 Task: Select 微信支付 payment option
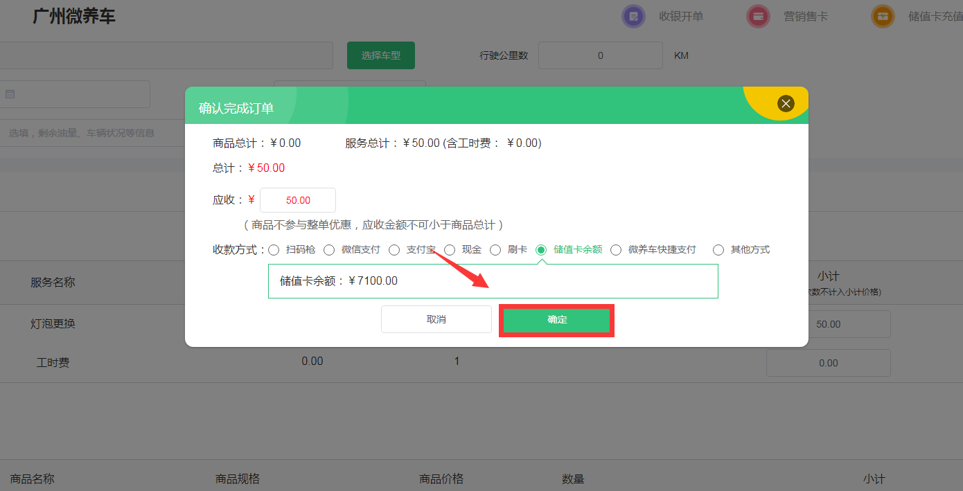329,250
